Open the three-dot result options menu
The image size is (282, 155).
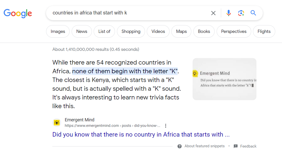(166, 126)
